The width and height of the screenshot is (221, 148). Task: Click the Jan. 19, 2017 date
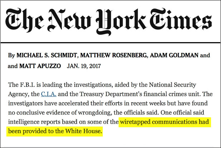point(84,66)
